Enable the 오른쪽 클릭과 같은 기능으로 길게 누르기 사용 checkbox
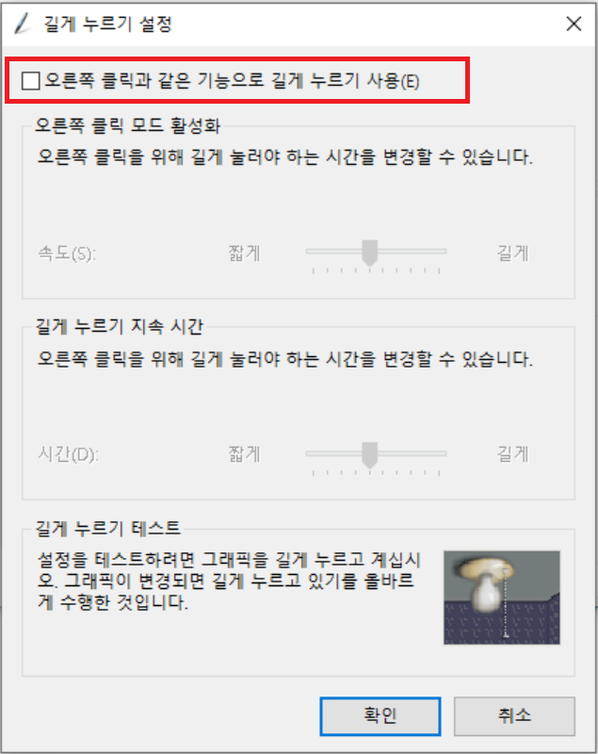 31,81
